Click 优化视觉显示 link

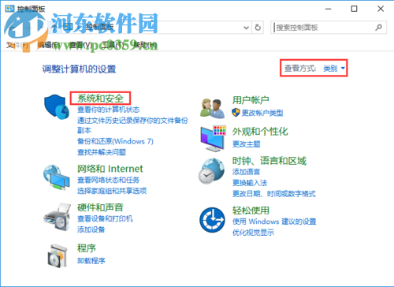[x=253, y=233]
